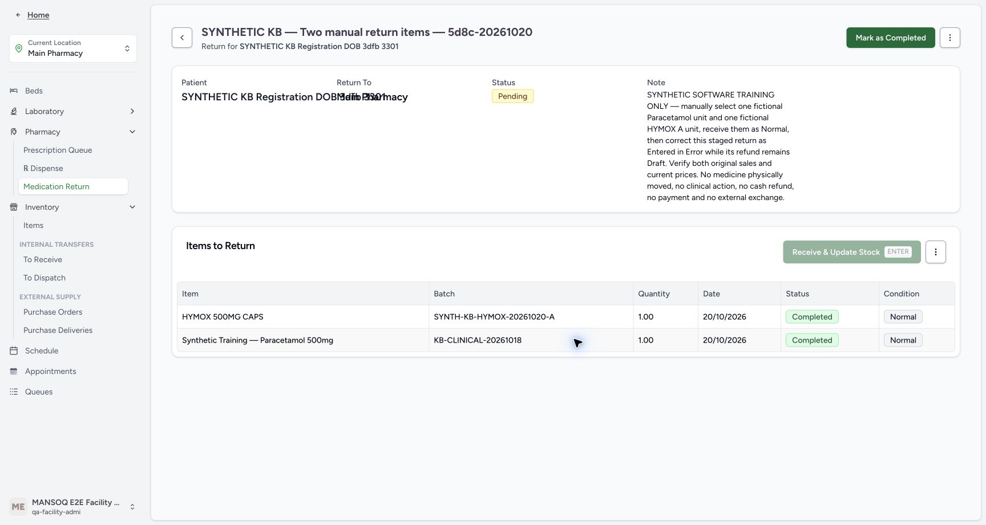Open the MANSOQ E2E Facility account switcher
This screenshot has width=986, height=525.
click(x=73, y=507)
